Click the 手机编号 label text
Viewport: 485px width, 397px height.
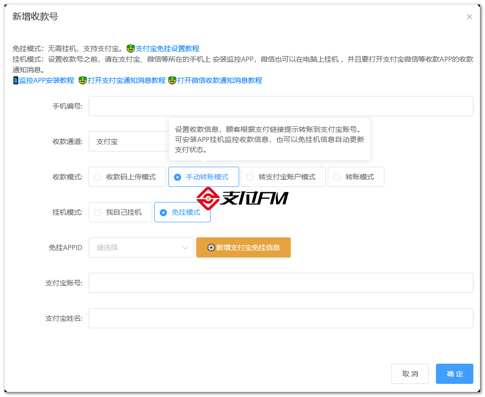click(x=67, y=106)
